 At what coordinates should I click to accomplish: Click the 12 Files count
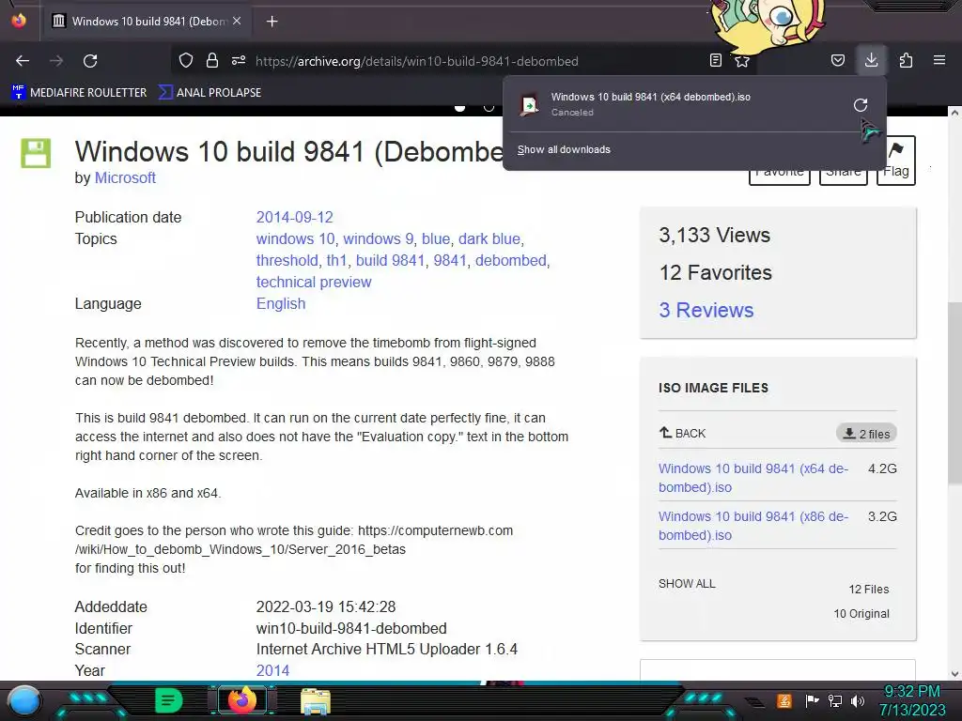869,590
